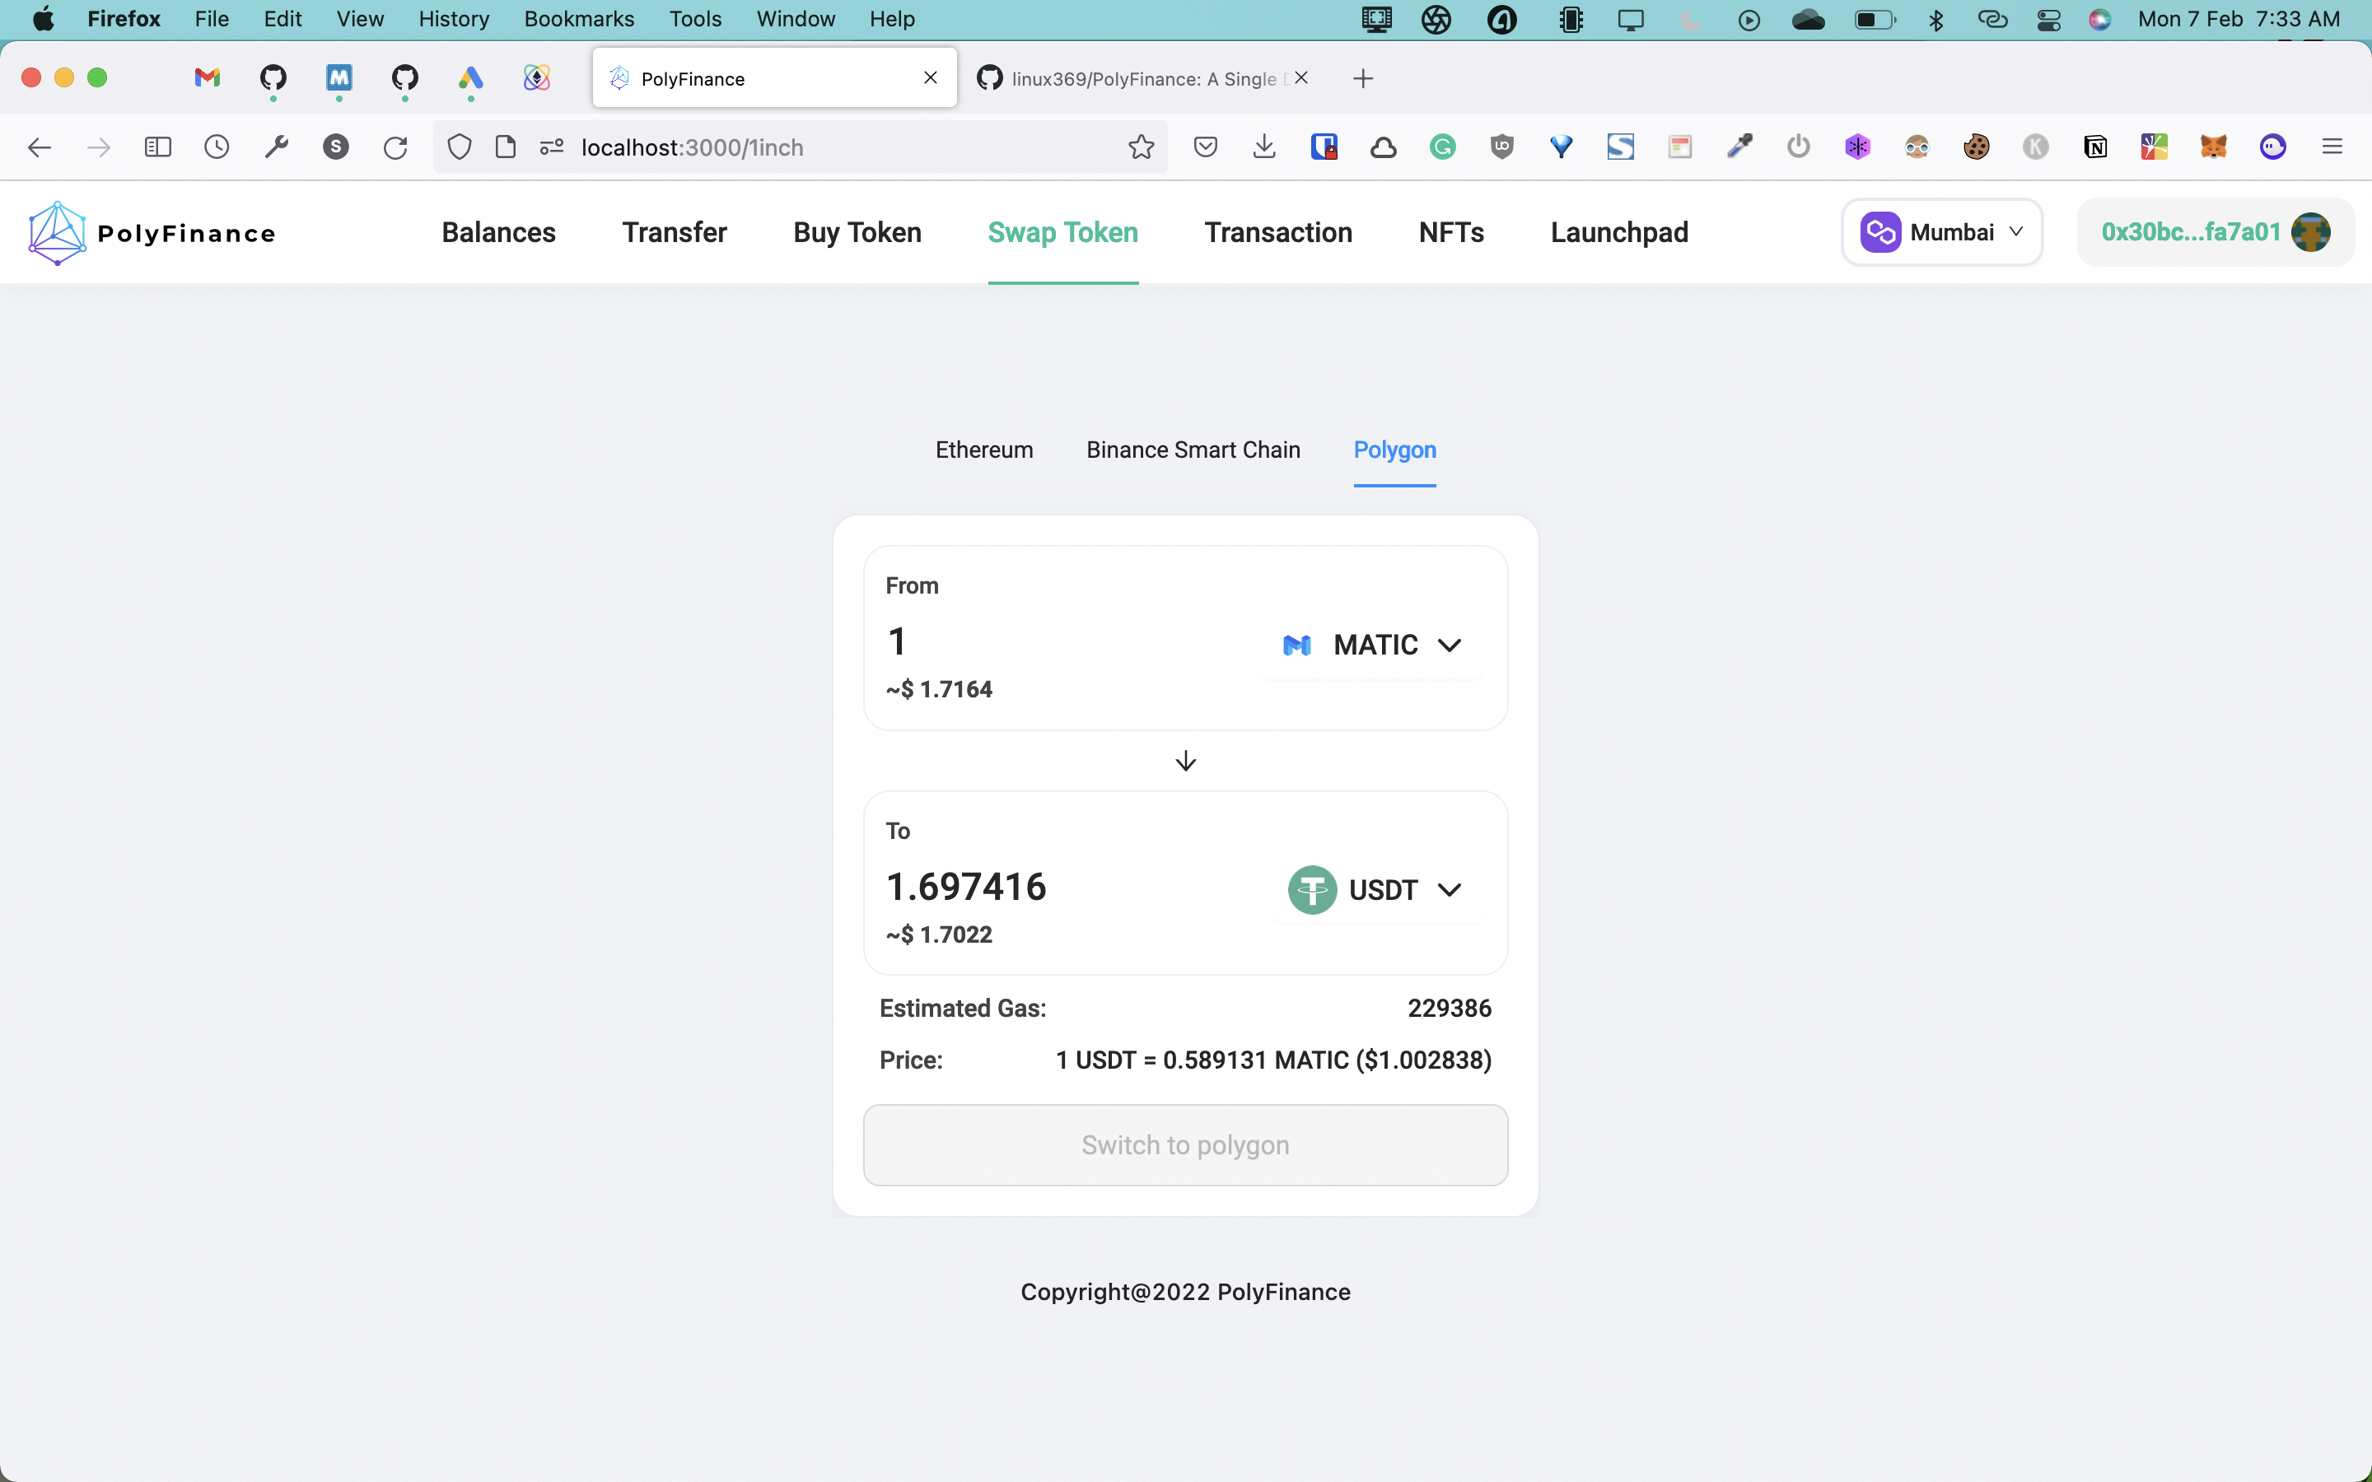Click the ~$ 1.7164 value
The width and height of the screenshot is (2372, 1482).
[x=939, y=689]
